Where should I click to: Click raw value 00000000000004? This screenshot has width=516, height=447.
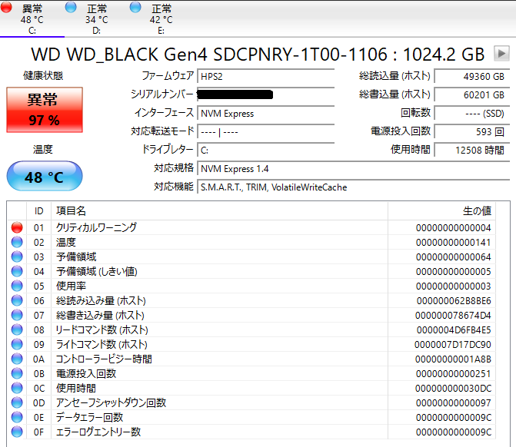453,227
